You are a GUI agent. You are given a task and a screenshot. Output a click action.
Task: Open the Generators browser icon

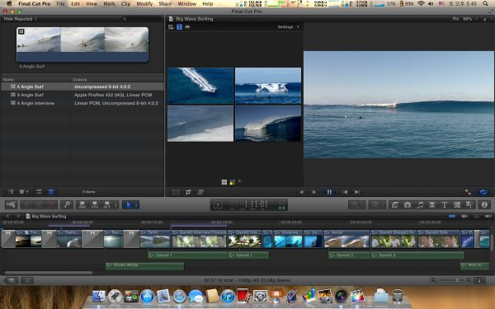click(457, 205)
